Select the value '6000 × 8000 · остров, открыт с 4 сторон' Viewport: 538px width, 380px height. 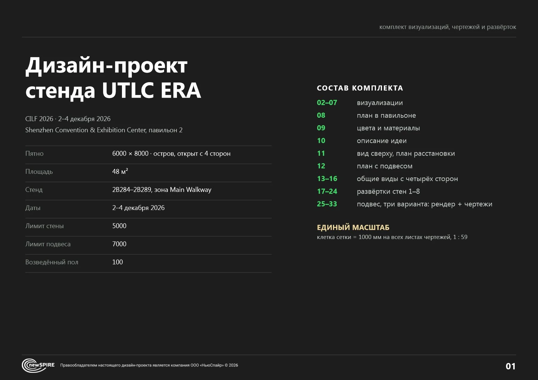pyautogui.click(x=171, y=154)
